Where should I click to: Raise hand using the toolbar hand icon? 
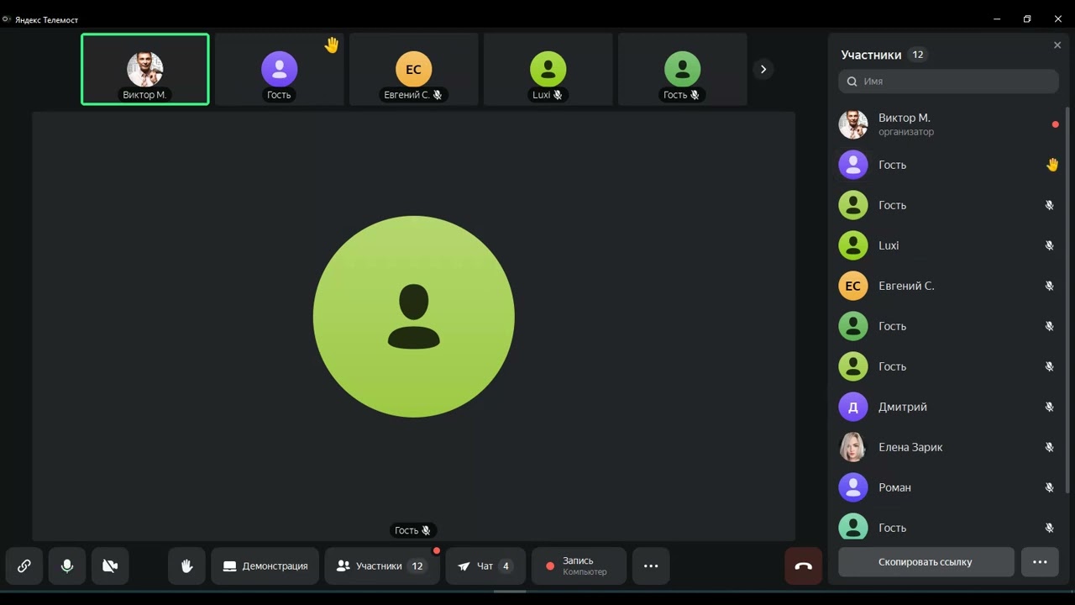[186, 566]
